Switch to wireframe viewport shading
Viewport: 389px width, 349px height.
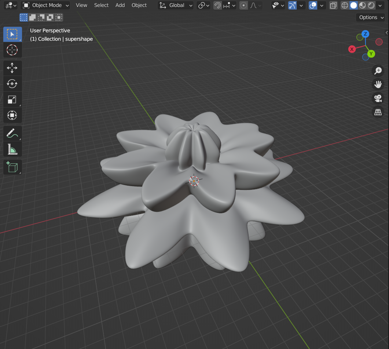[x=345, y=5]
